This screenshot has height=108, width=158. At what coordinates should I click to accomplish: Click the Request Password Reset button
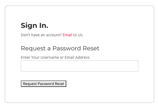pyautogui.click(x=44, y=84)
